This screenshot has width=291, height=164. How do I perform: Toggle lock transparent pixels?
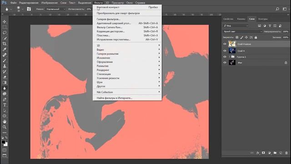pyautogui.click(x=237, y=37)
